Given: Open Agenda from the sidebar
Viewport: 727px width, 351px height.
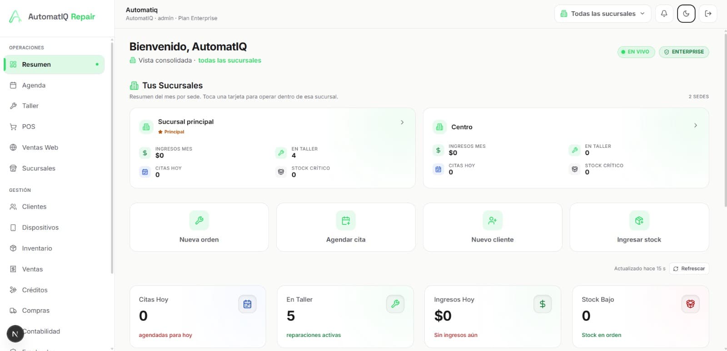Looking at the screenshot, I should 54,85.
